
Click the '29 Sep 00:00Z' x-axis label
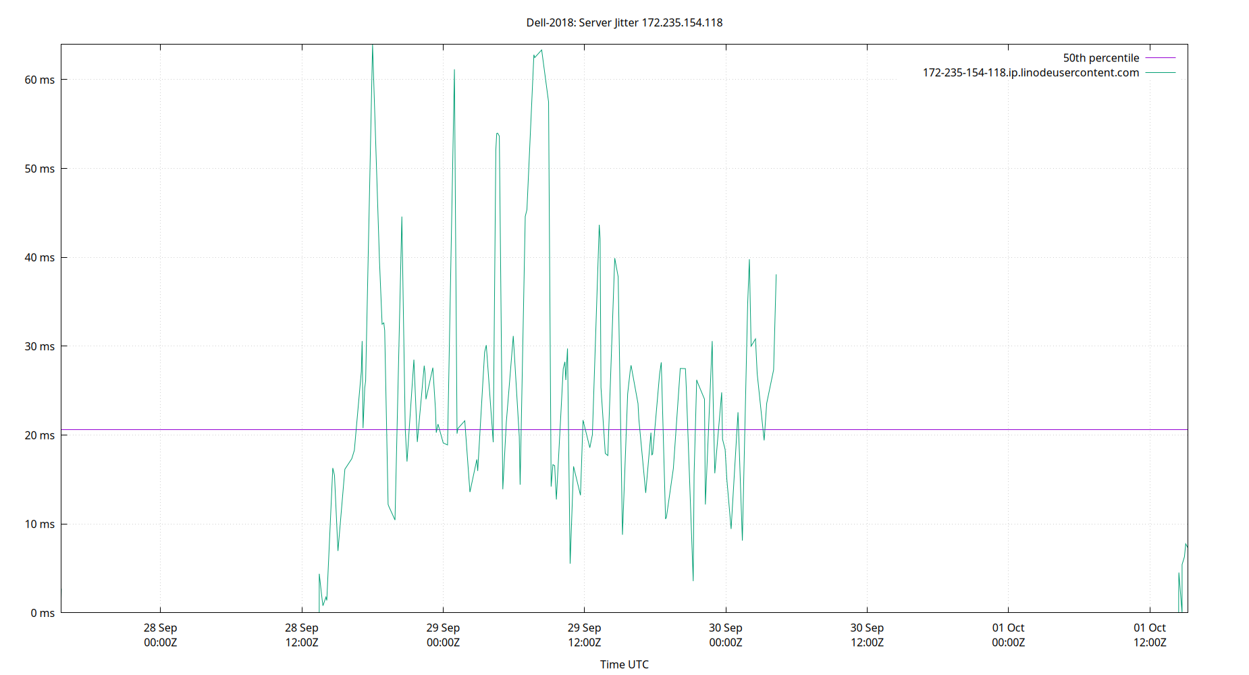click(x=443, y=635)
